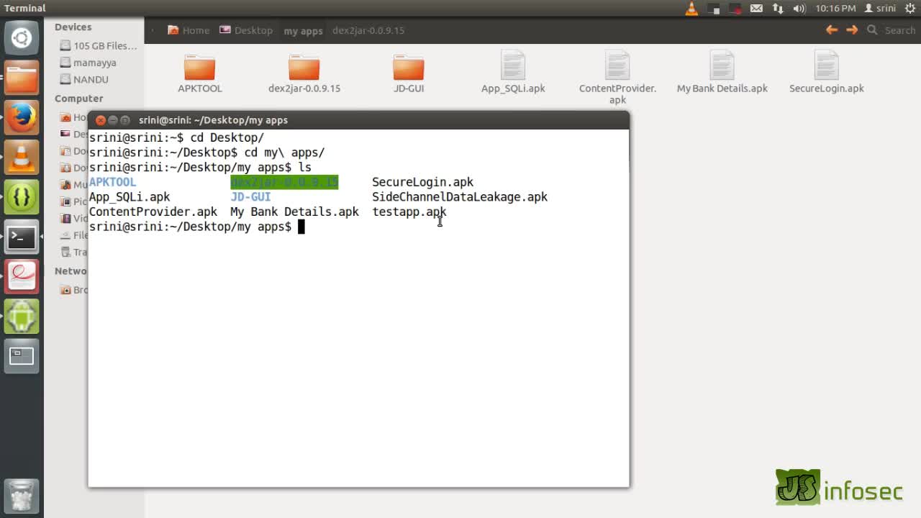This screenshot has height=518, width=921.
Task: Select the Terminal launcher icon
Action: point(22,236)
